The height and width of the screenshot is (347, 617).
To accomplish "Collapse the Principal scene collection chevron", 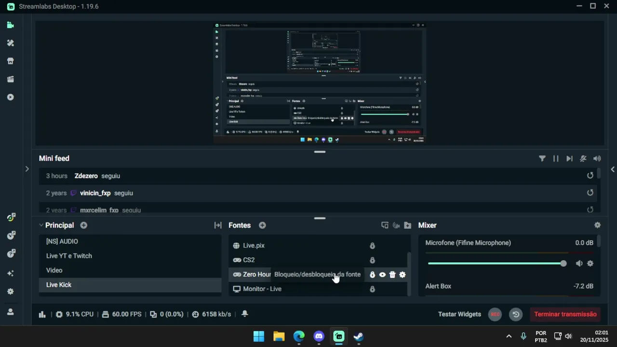I will [41, 225].
